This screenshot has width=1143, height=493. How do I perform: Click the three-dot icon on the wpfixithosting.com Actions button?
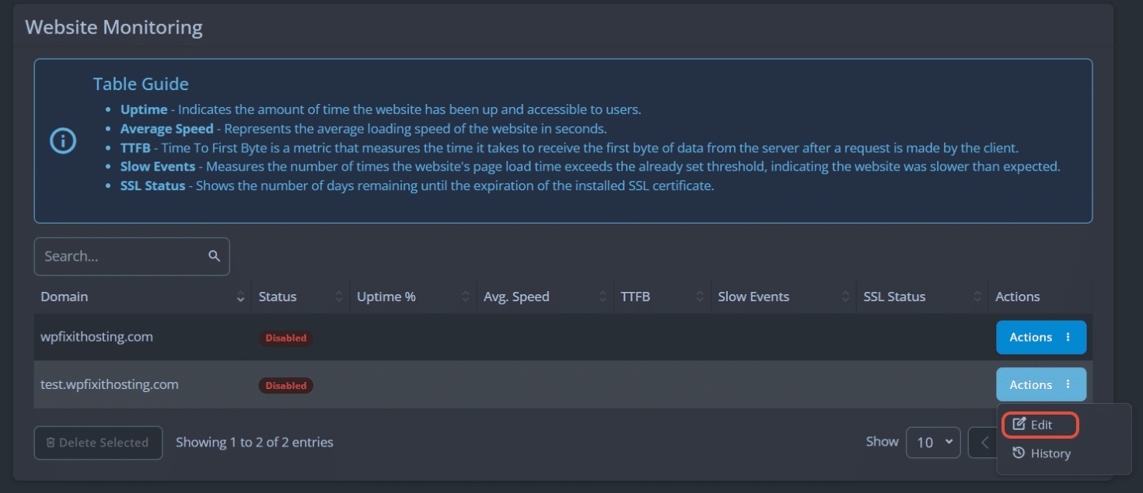[x=1068, y=337]
